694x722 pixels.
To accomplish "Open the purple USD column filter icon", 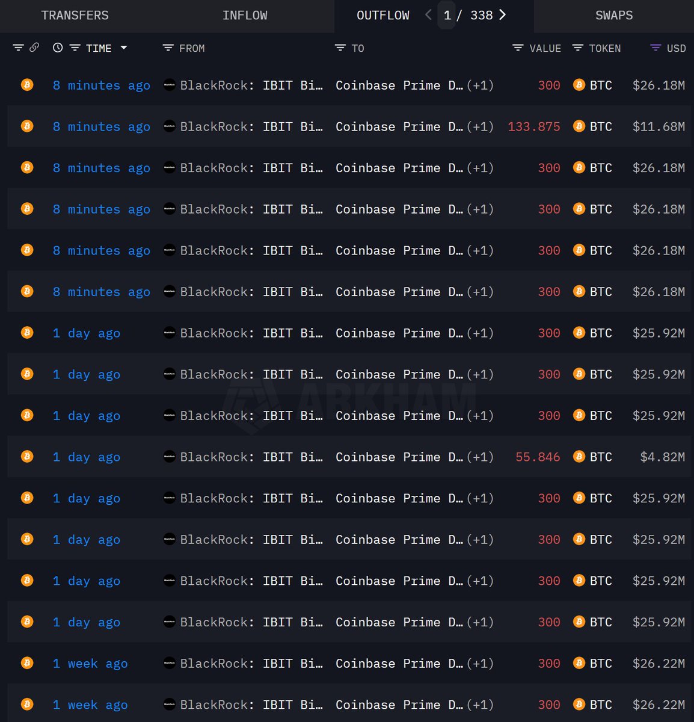I will coord(656,48).
